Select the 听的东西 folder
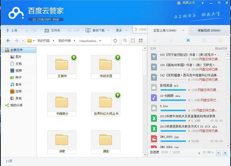This screenshot has width=231, height=166. [106, 67]
